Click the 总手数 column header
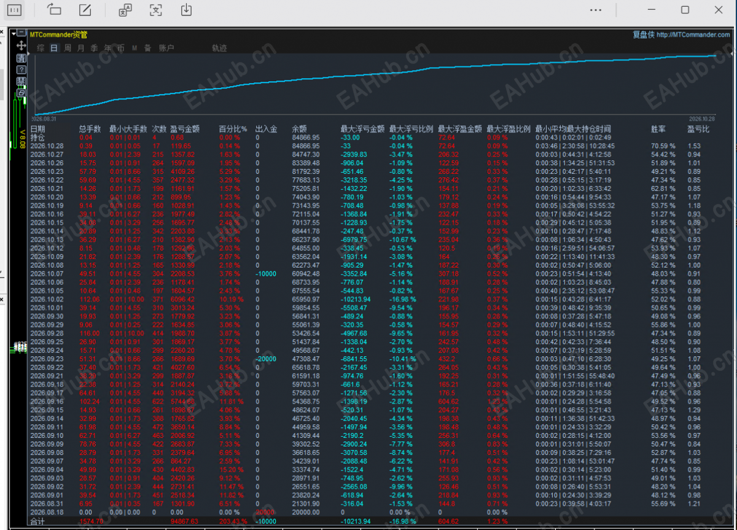Screen dimensions: 737x530 (90, 129)
